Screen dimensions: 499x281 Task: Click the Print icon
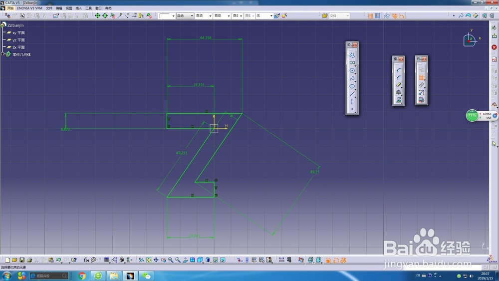pos(29,260)
